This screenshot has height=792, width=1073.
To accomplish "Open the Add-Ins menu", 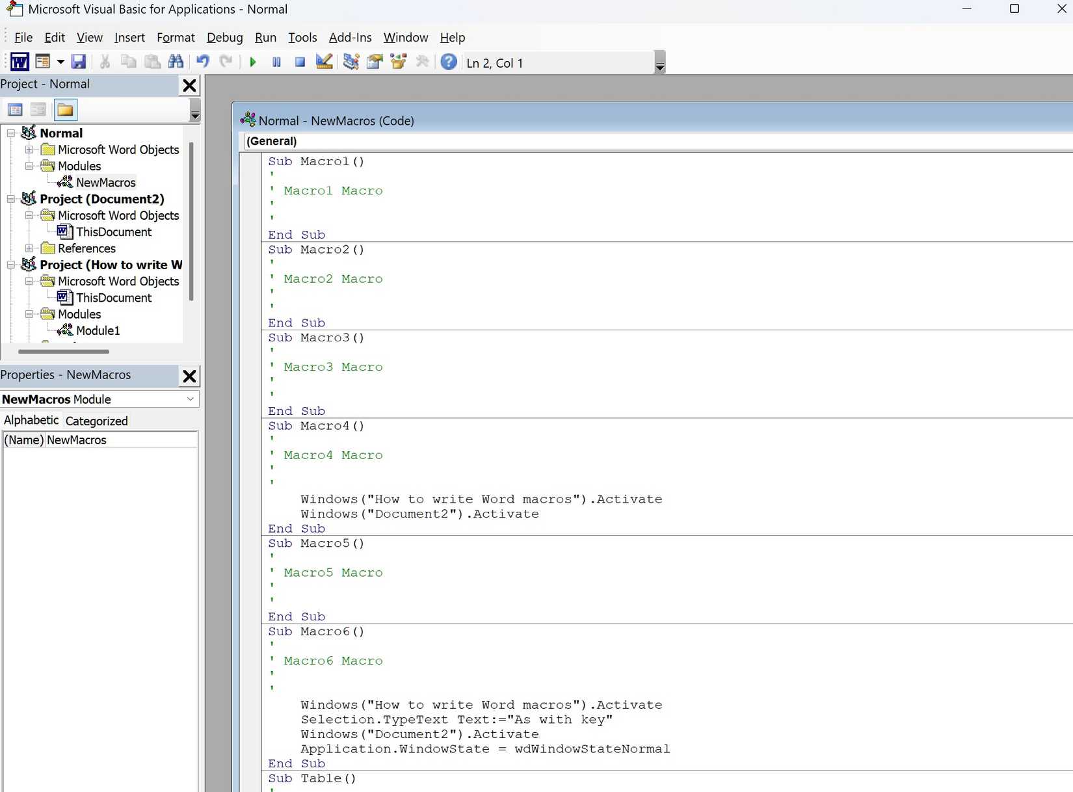I will click(350, 38).
